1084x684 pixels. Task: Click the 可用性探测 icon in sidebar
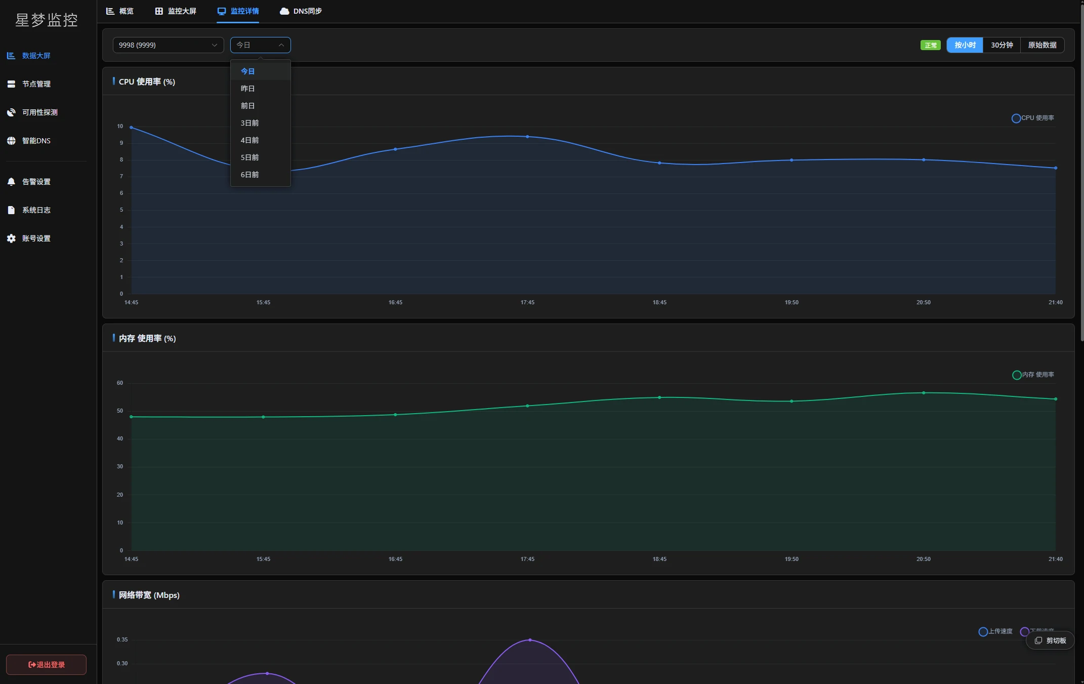pyautogui.click(x=11, y=112)
